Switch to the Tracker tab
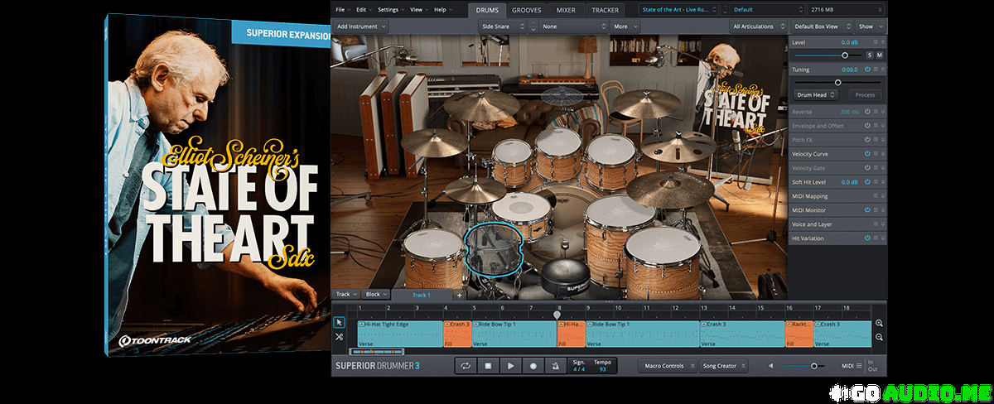The image size is (994, 404). (605, 10)
